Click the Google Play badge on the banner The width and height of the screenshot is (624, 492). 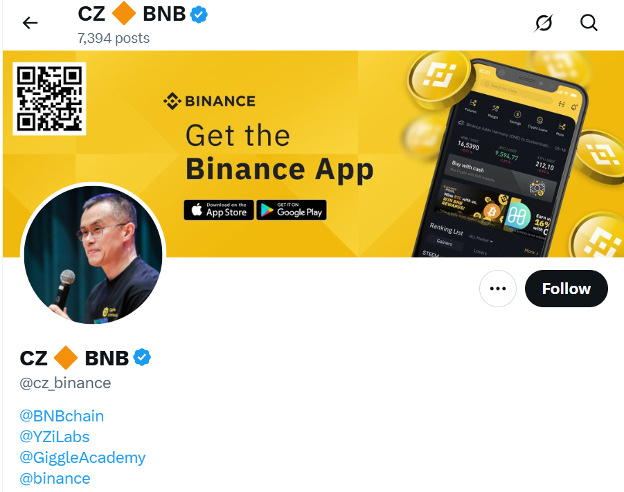point(292,210)
